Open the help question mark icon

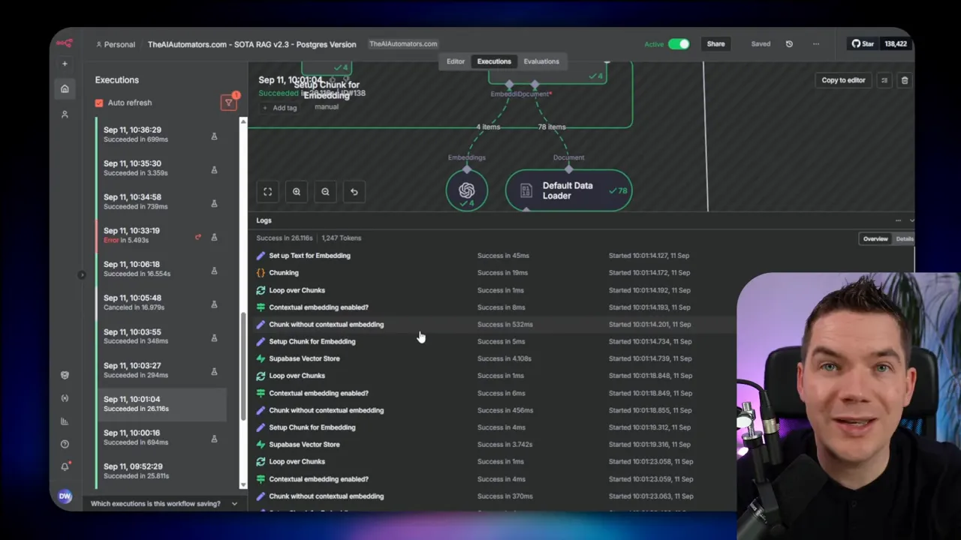(65, 444)
